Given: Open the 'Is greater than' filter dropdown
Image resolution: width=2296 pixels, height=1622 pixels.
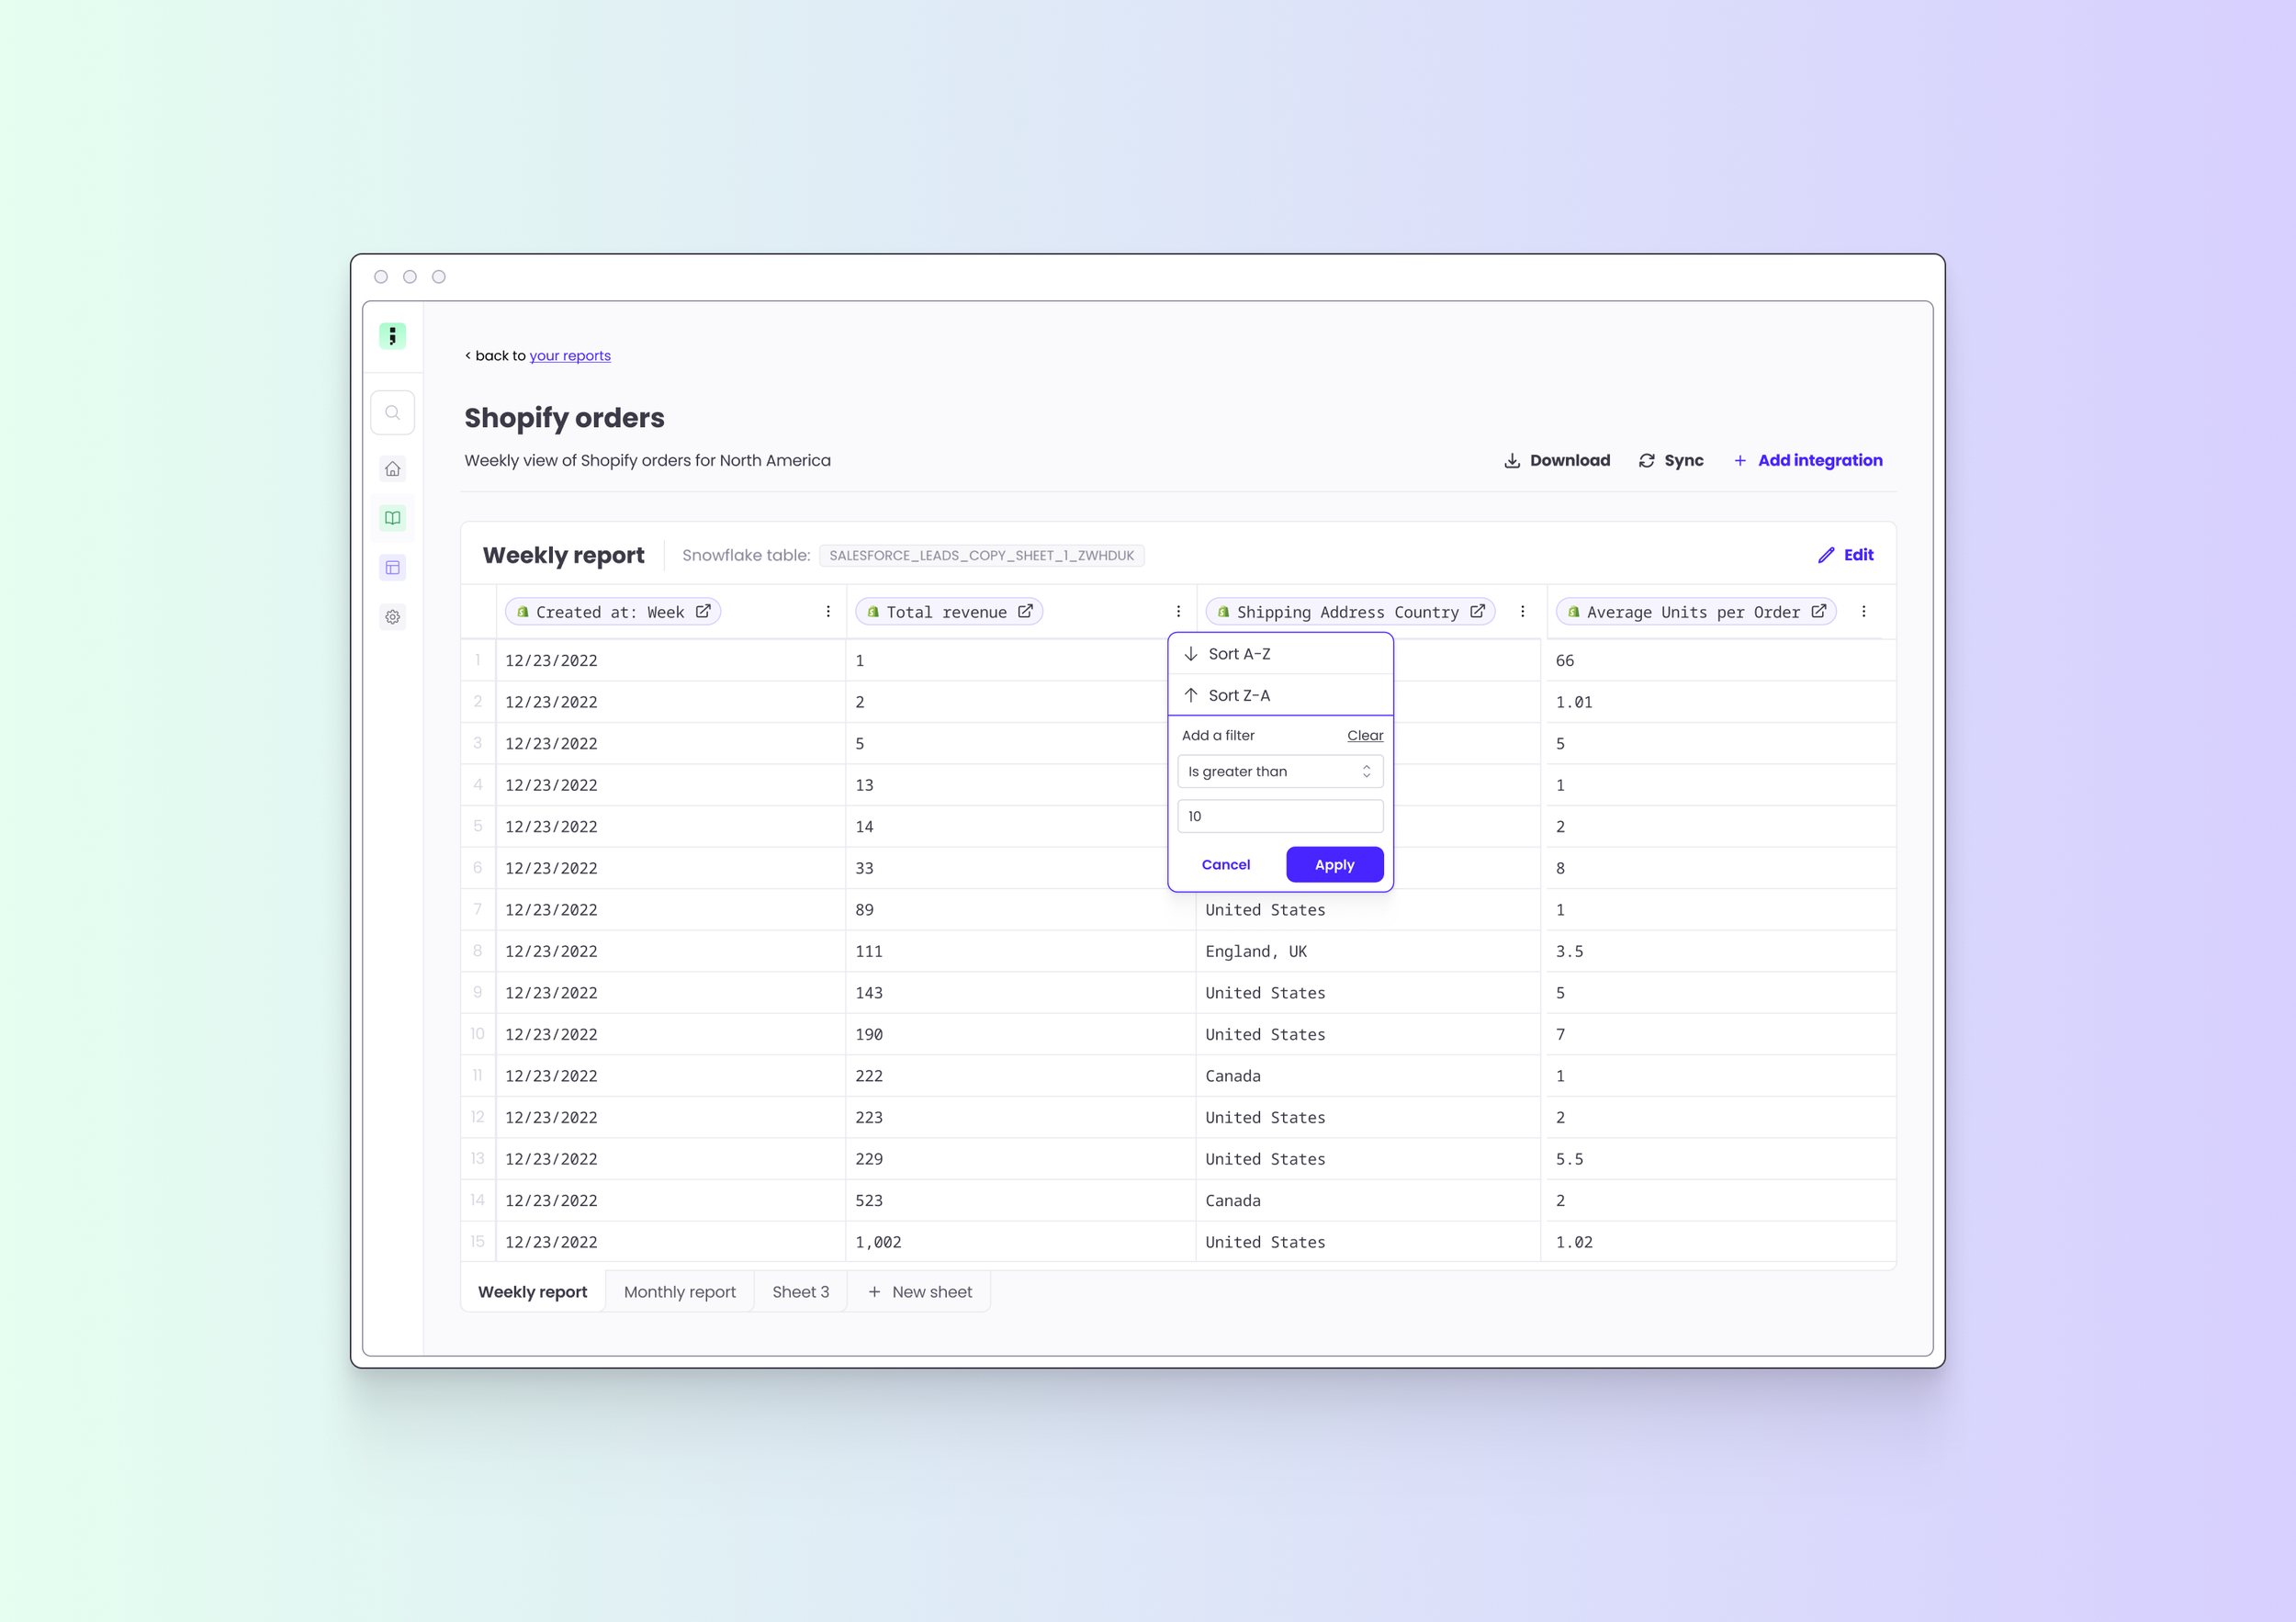Looking at the screenshot, I should click(x=1280, y=771).
